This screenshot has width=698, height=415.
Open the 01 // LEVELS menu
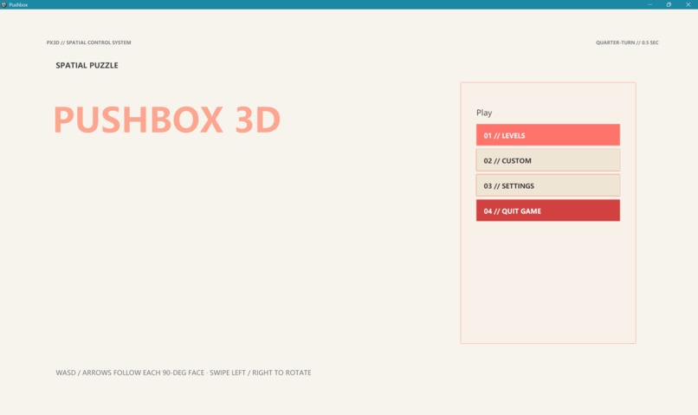tap(547, 135)
